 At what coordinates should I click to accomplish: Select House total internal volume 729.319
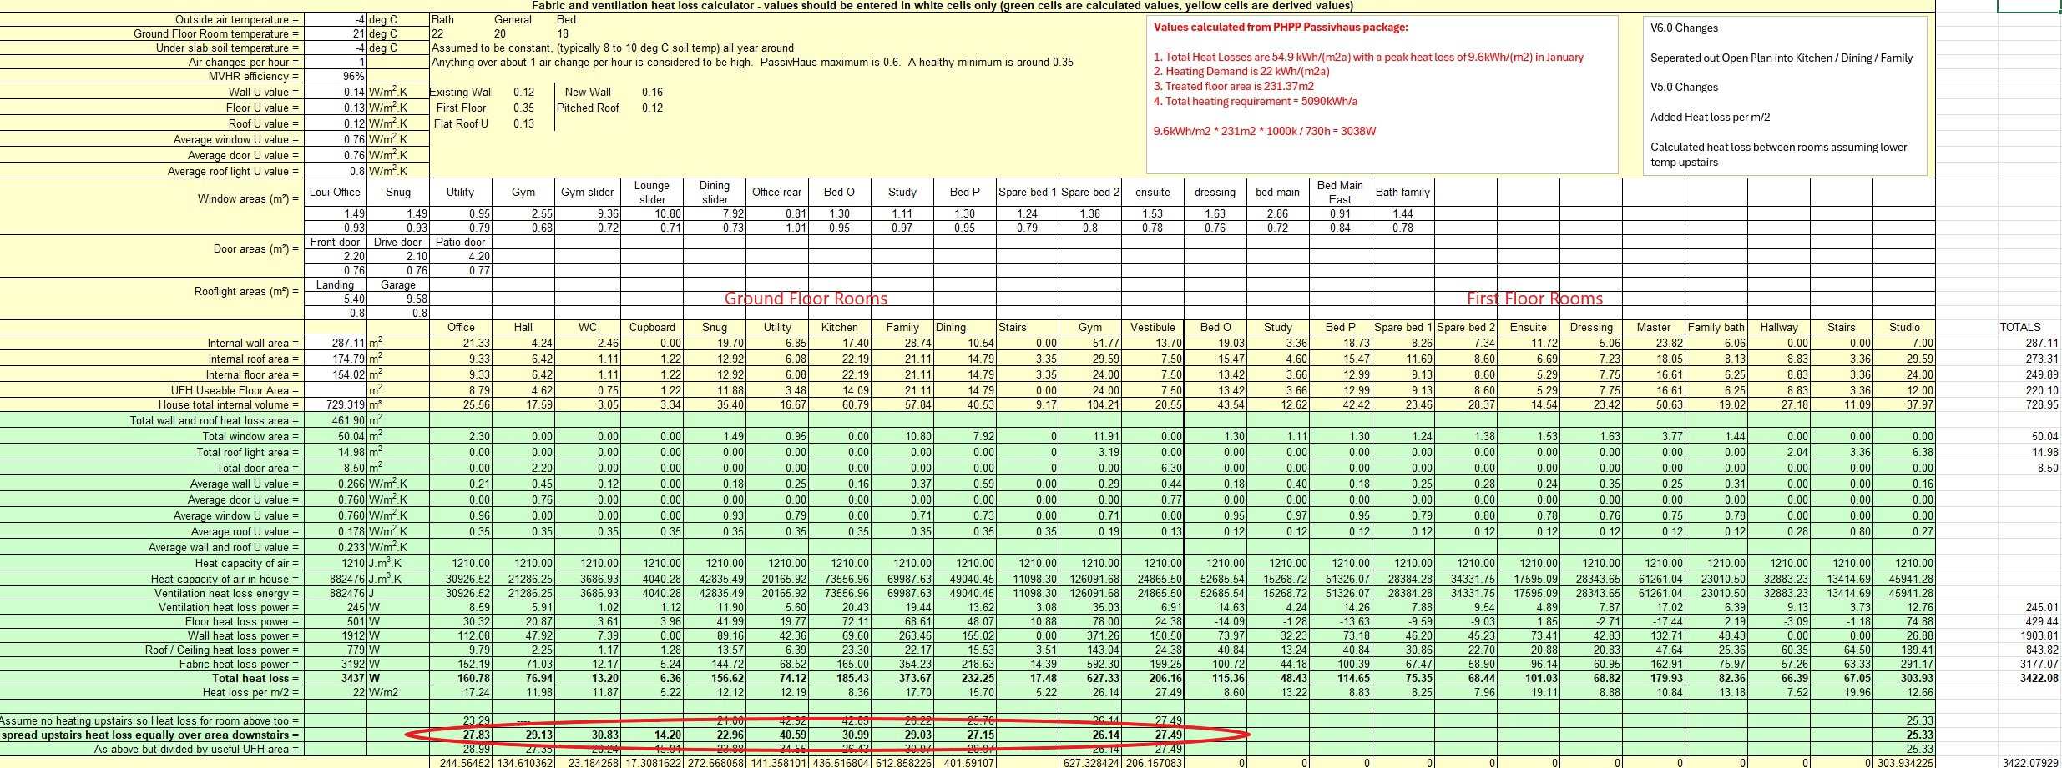click(336, 405)
